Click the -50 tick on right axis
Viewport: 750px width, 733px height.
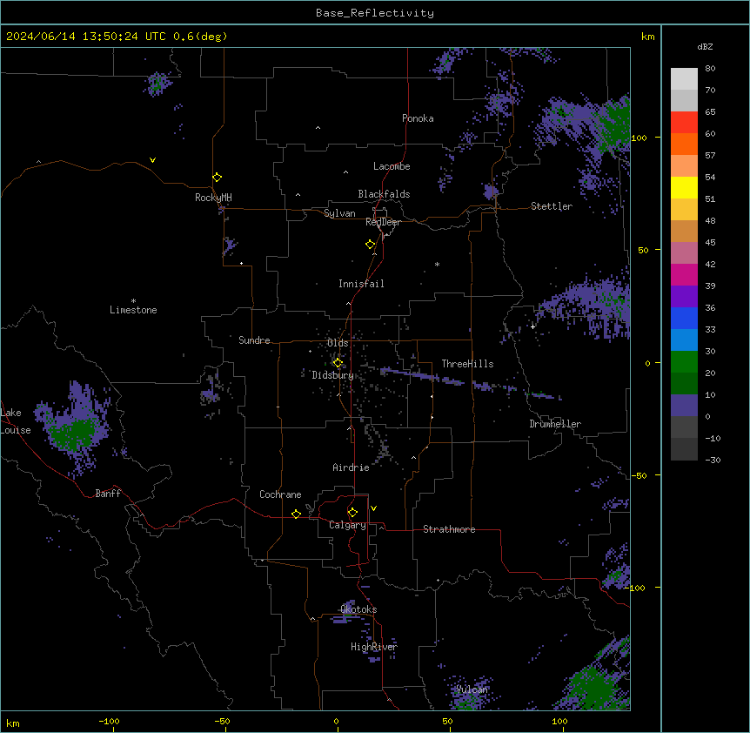tap(639, 475)
